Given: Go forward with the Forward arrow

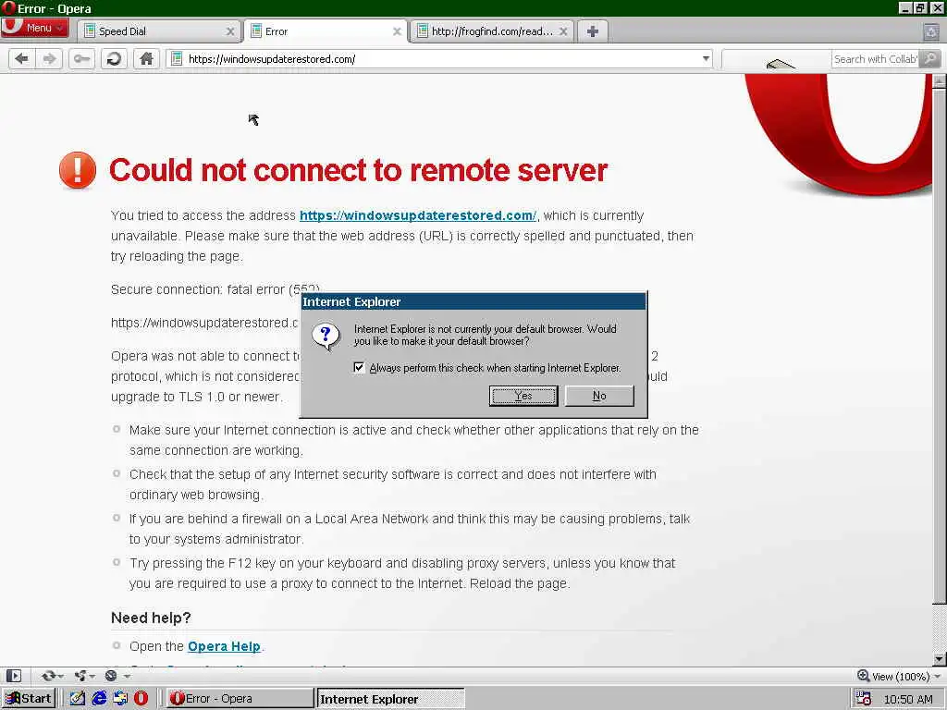Looking at the screenshot, I should [49, 58].
